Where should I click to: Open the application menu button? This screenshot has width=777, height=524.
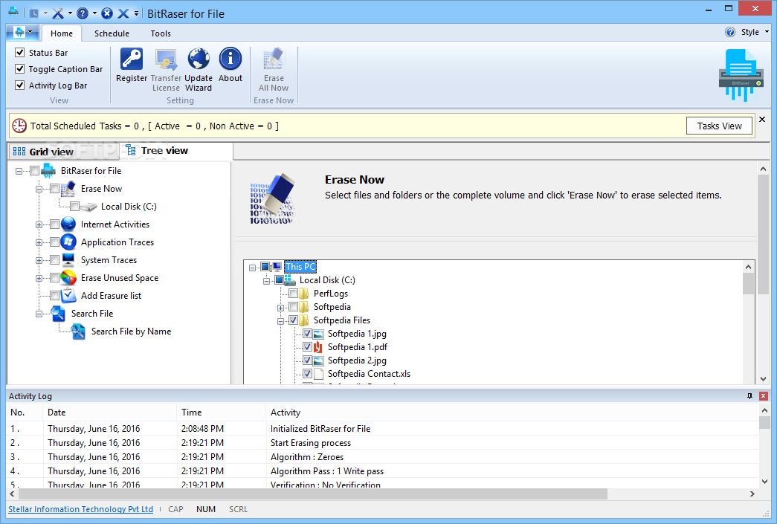point(23,33)
